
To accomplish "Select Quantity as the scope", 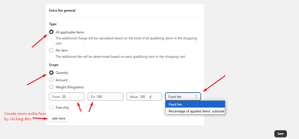I will (51, 73).
